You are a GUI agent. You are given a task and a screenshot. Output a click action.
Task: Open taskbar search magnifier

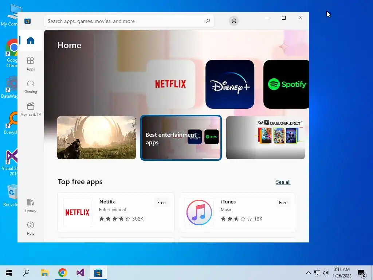(26, 273)
